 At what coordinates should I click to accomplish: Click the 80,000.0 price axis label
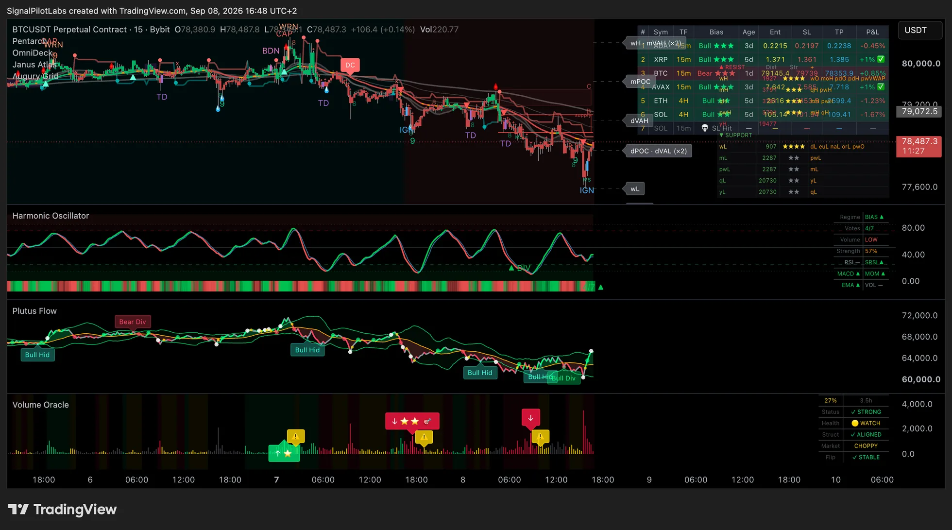[921, 64]
